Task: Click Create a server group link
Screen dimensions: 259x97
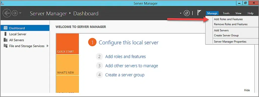Action: pyautogui.click(x=125, y=75)
